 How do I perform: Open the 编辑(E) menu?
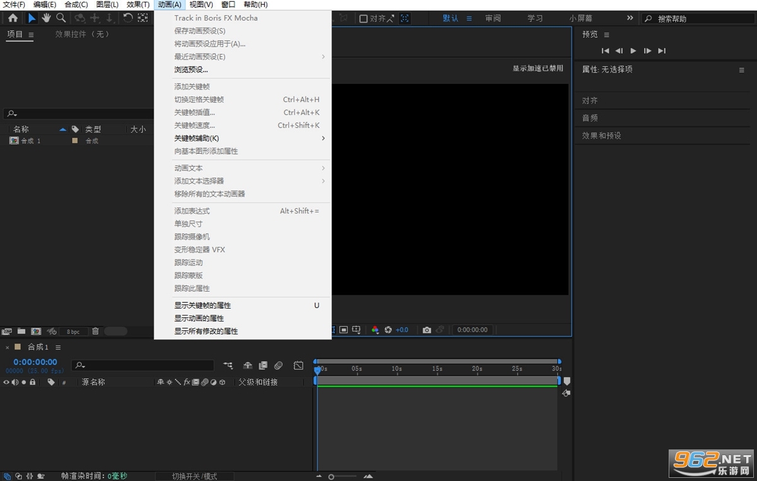(45, 4)
